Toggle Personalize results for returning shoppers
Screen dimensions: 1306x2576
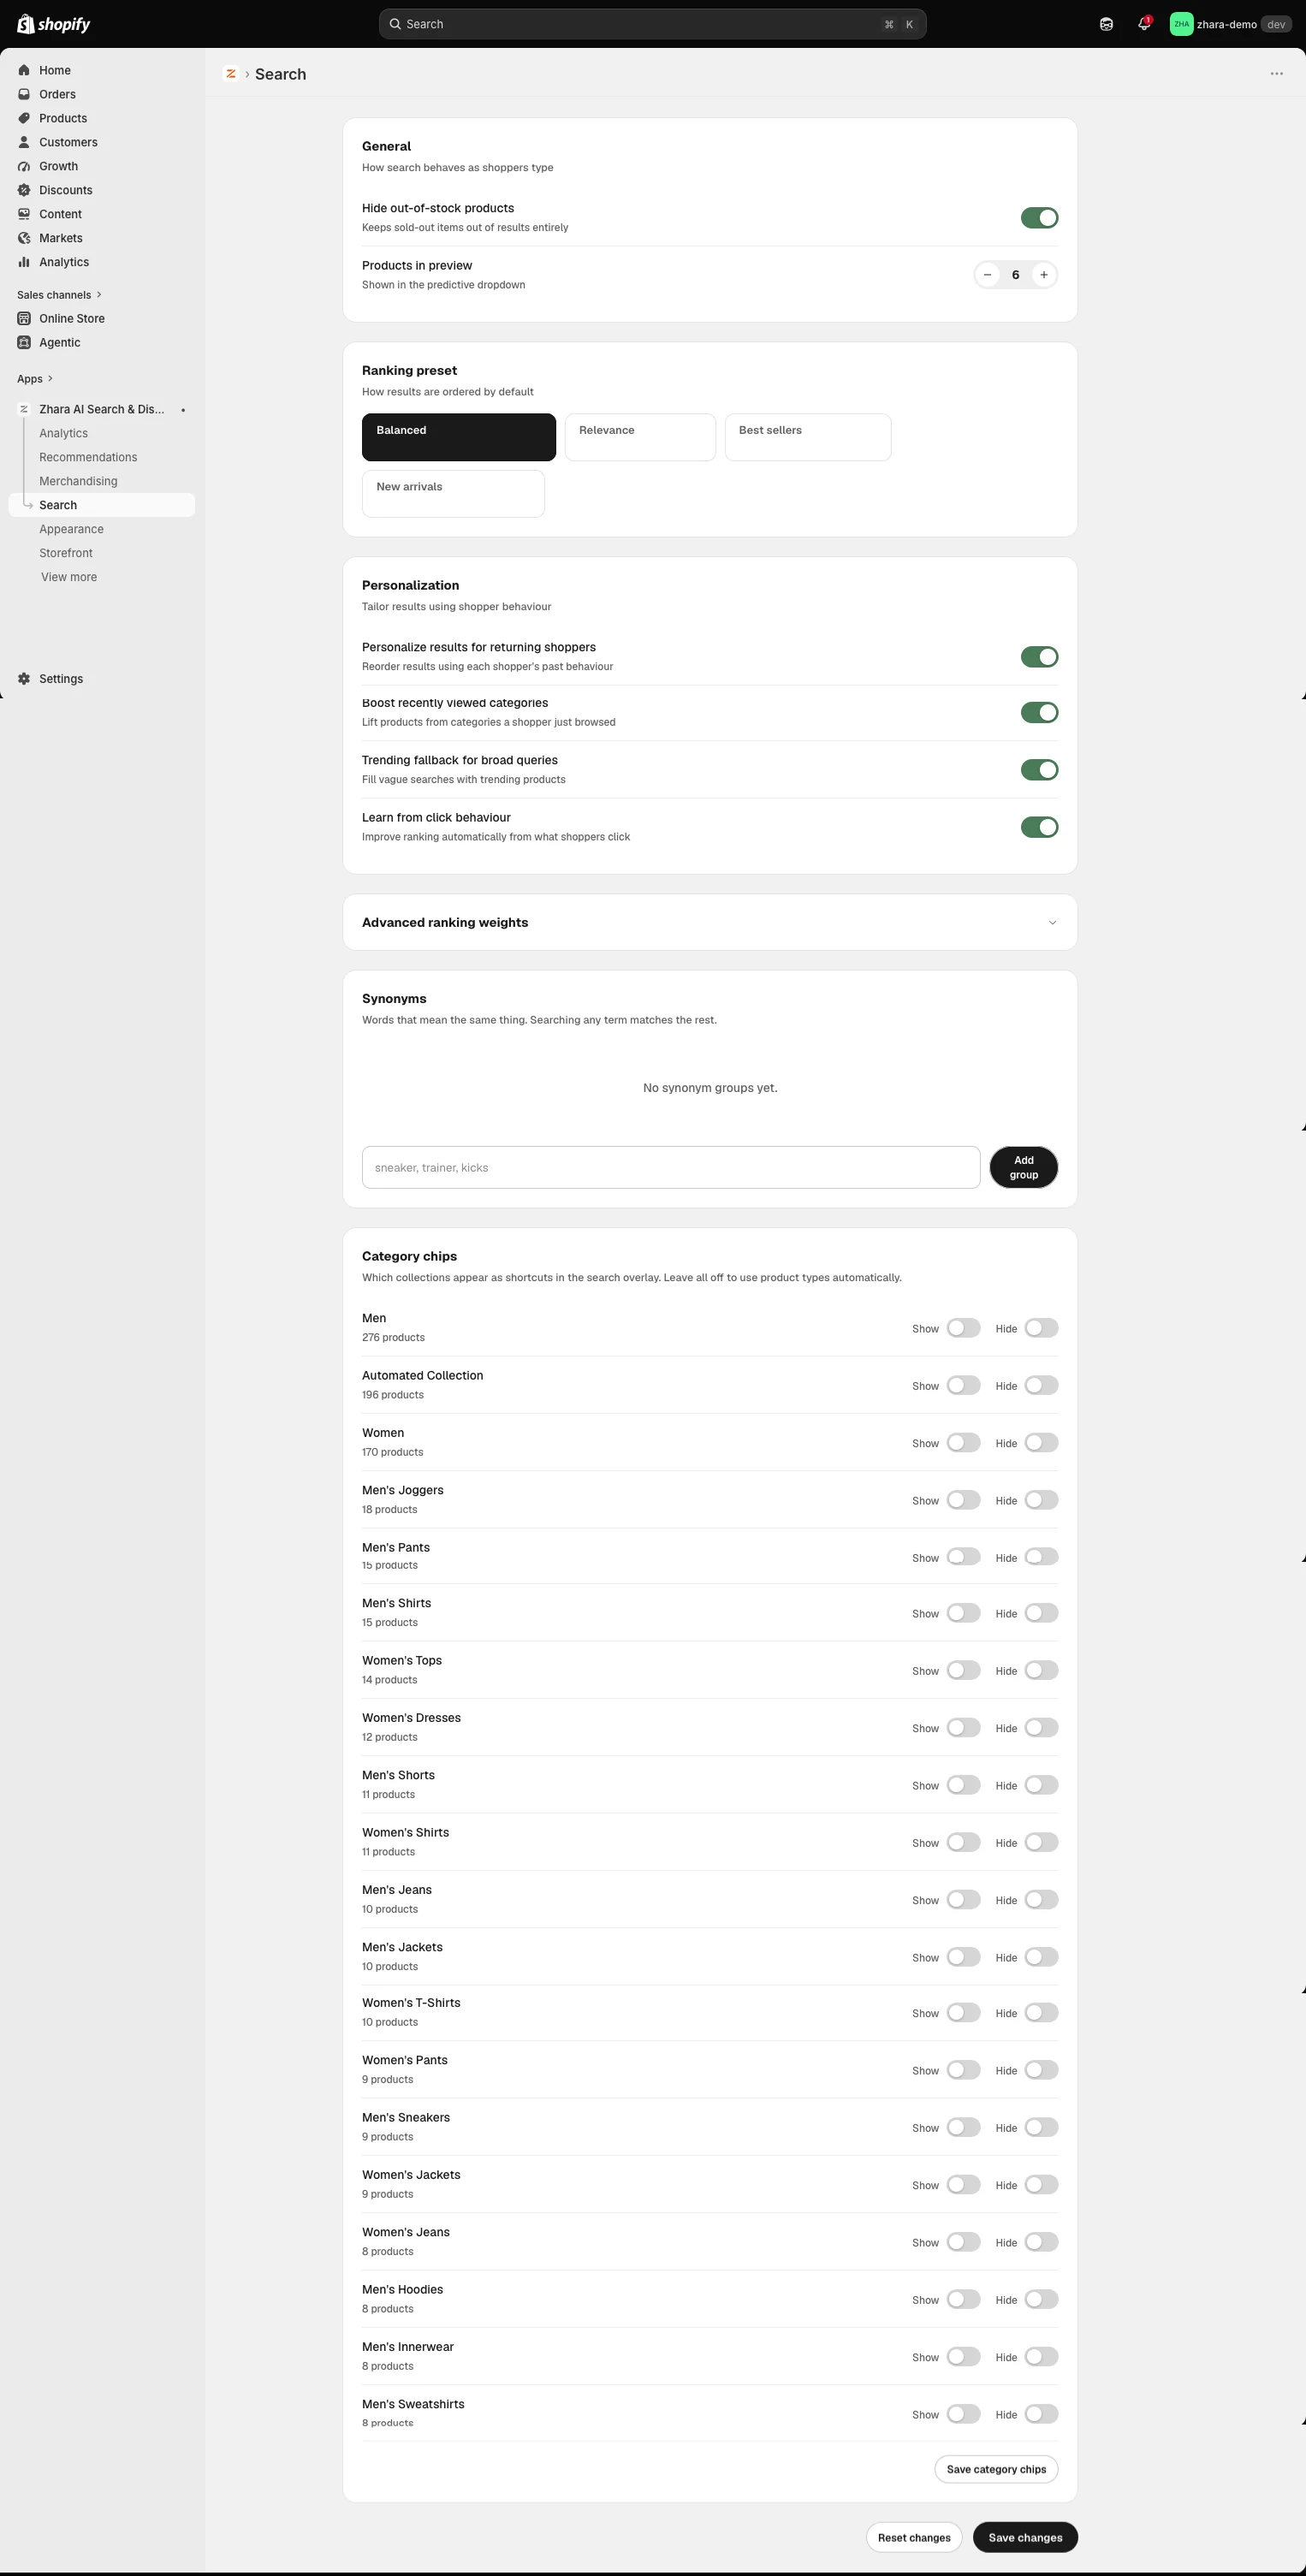pos(1039,657)
